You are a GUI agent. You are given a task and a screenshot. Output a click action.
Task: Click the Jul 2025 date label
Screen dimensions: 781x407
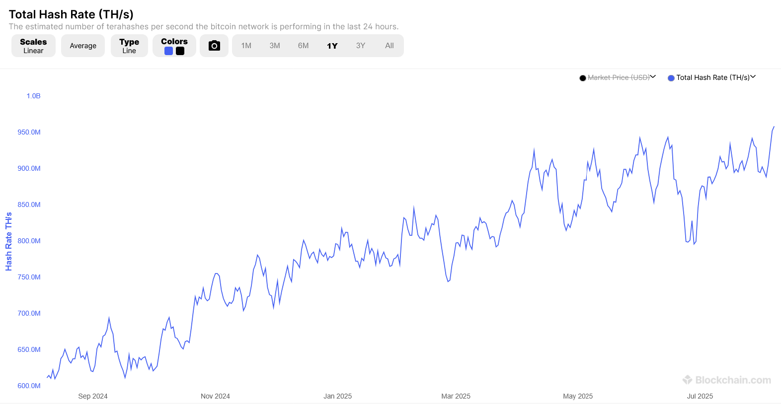(700, 396)
